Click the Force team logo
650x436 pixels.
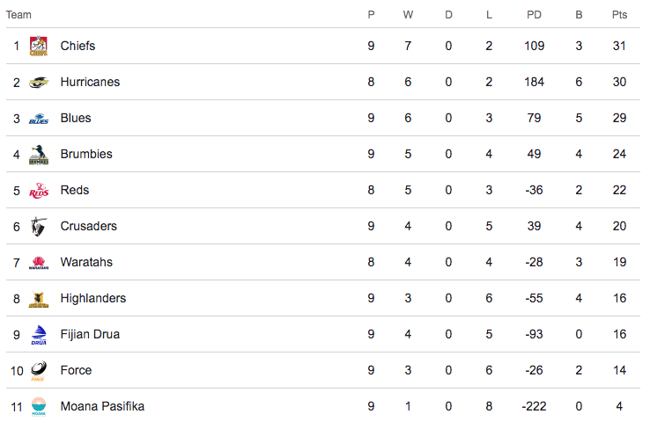coord(38,371)
